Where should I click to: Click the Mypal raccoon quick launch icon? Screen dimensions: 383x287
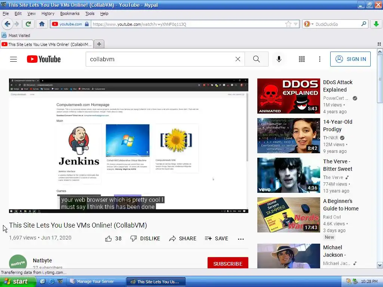pos(60,281)
